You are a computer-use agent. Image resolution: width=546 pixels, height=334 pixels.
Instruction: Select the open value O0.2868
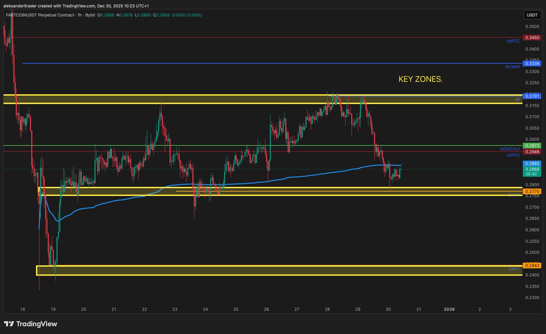pyautogui.click(x=106, y=15)
